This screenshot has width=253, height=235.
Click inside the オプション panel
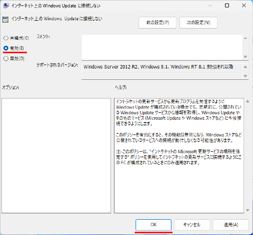point(56,156)
